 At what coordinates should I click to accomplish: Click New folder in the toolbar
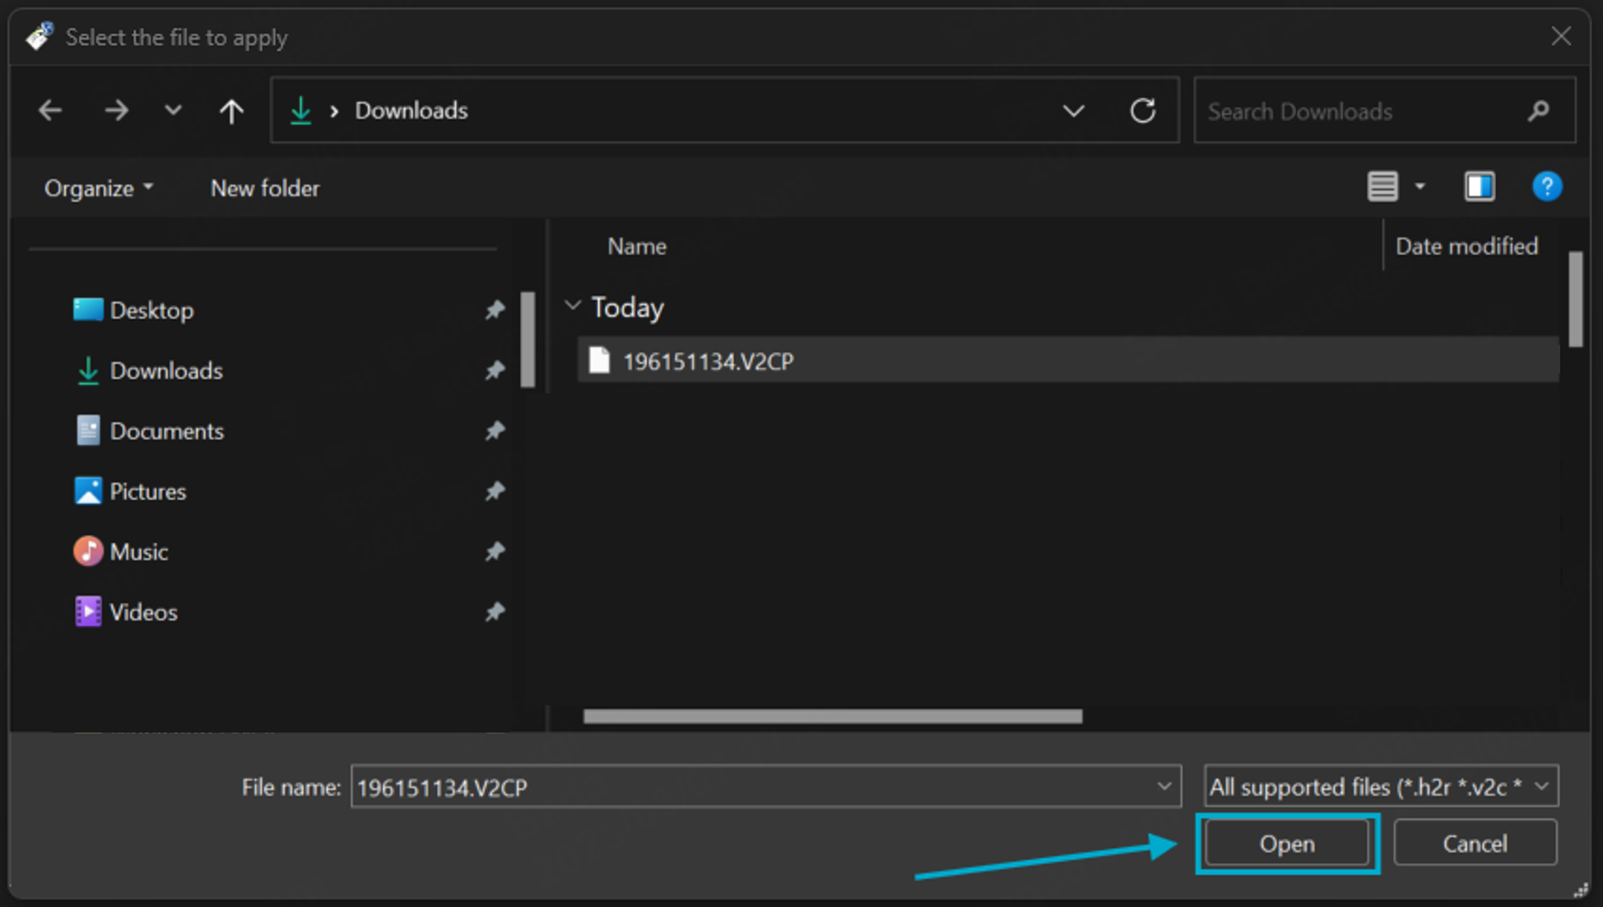click(x=265, y=188)
